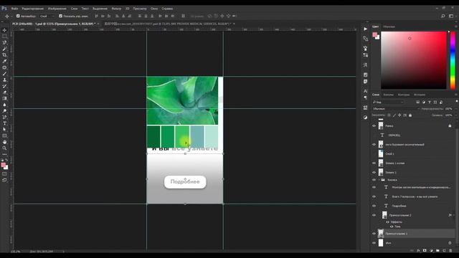Select the Blur tool
The width and height of the screenshot is (459, 258).
pyautogui.click(x=4, y=105)
